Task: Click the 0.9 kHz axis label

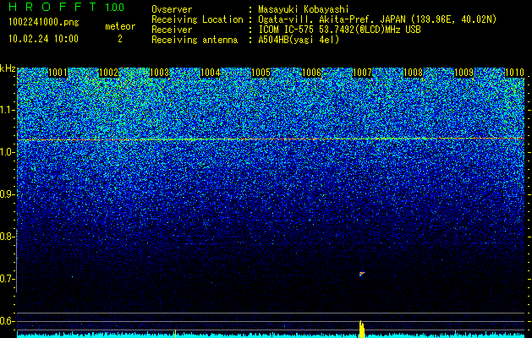Action: point(8,194)
